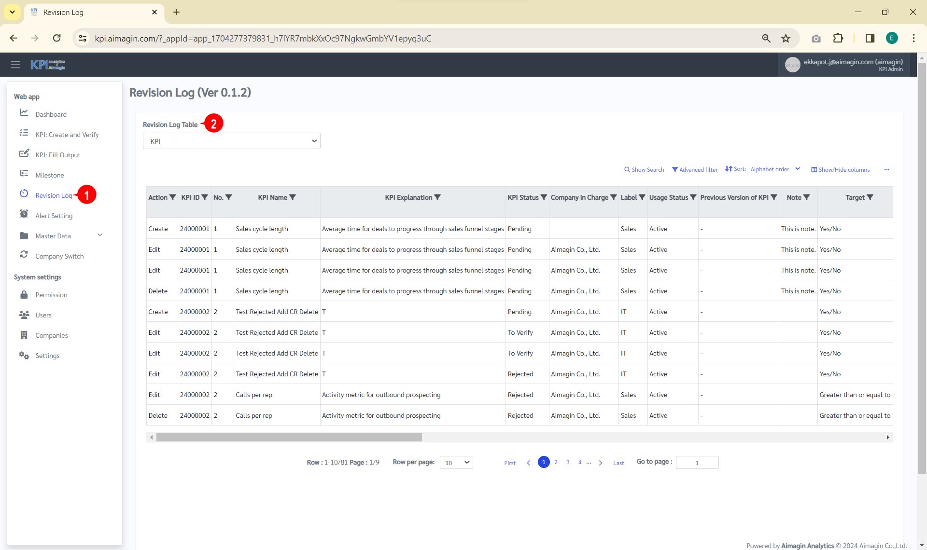This screenshot has width=927, height=550.
Task: Open the Revision Log Table dropdown
Action: tap(231, 141)
